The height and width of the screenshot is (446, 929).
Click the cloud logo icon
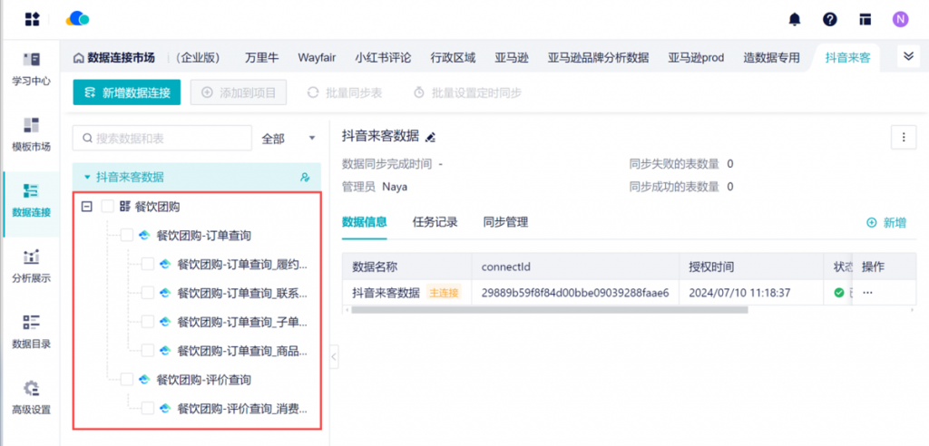pyautogui.click(x=77, y=19)
